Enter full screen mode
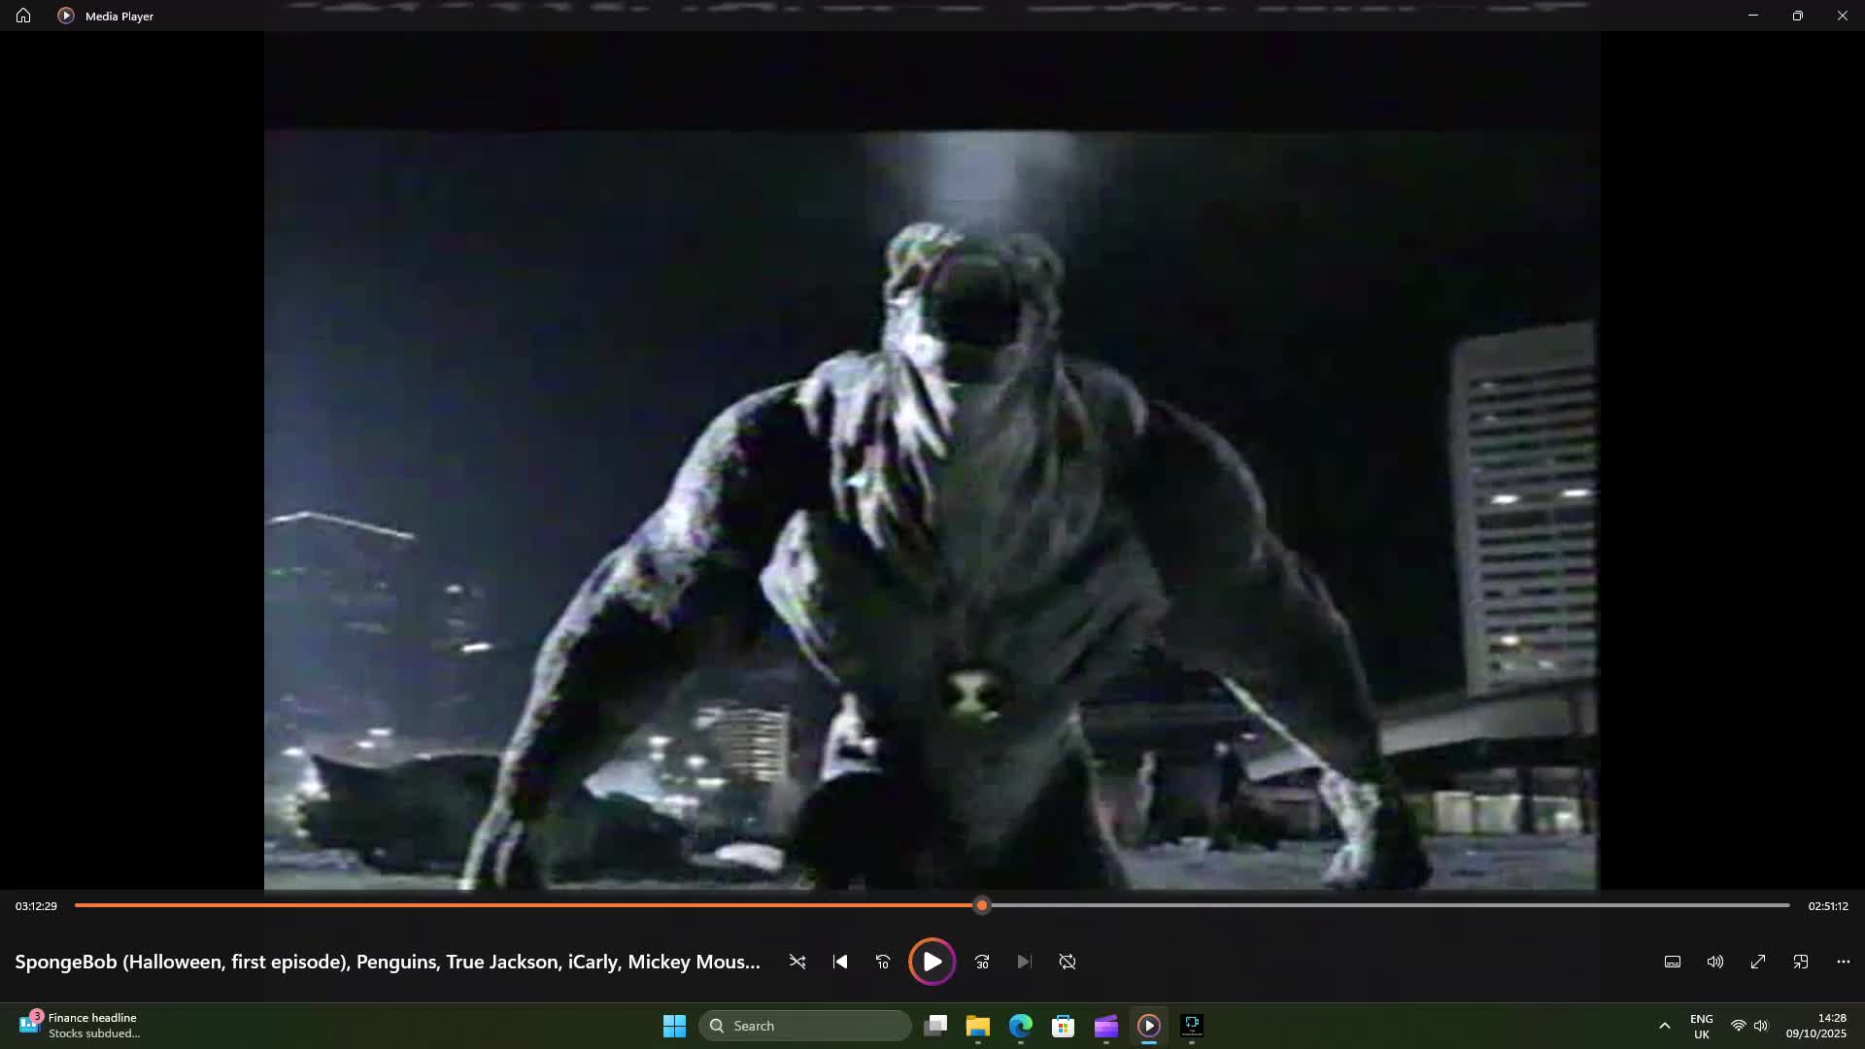The image size is (1865, 1049). [1758, 962]
